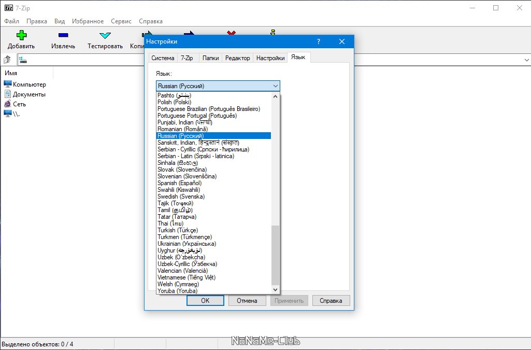Click the blue Извлечь (Extract) minus icon
The height and width of the screenshot is (350, 531).
pos(63,35)
